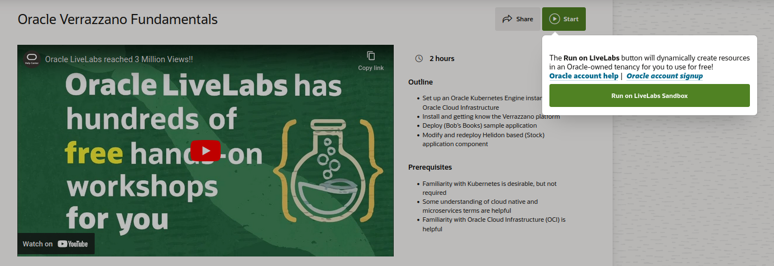Click 'Install and getting know the Verrazzano platform'
Screen dimensions: 774x266
pos(491,116)
